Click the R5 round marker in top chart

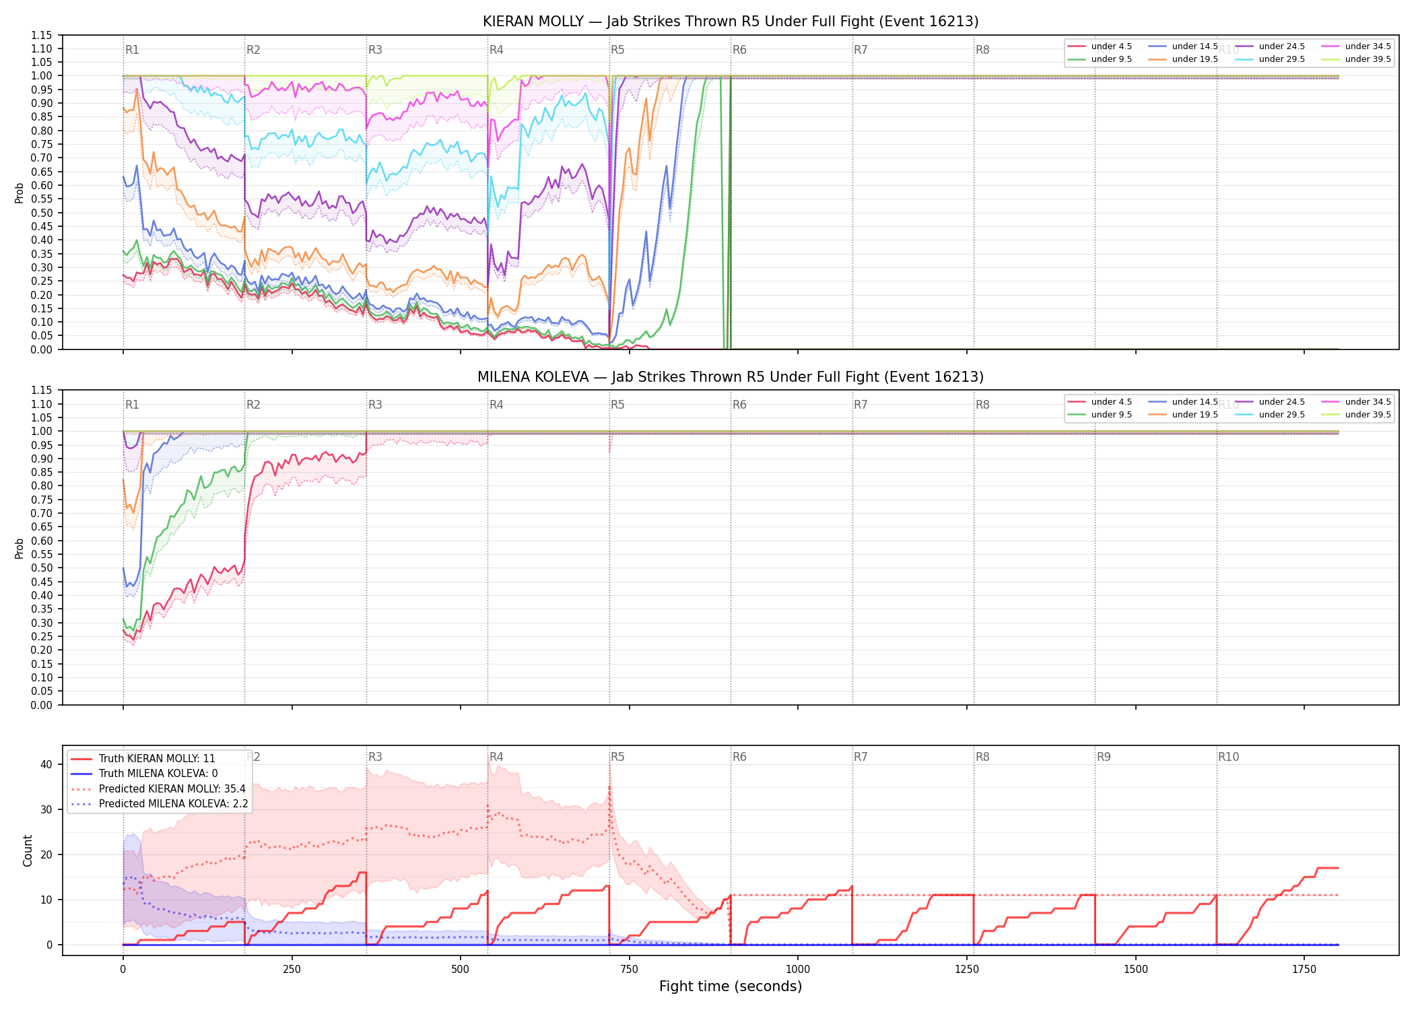[617, 50]
